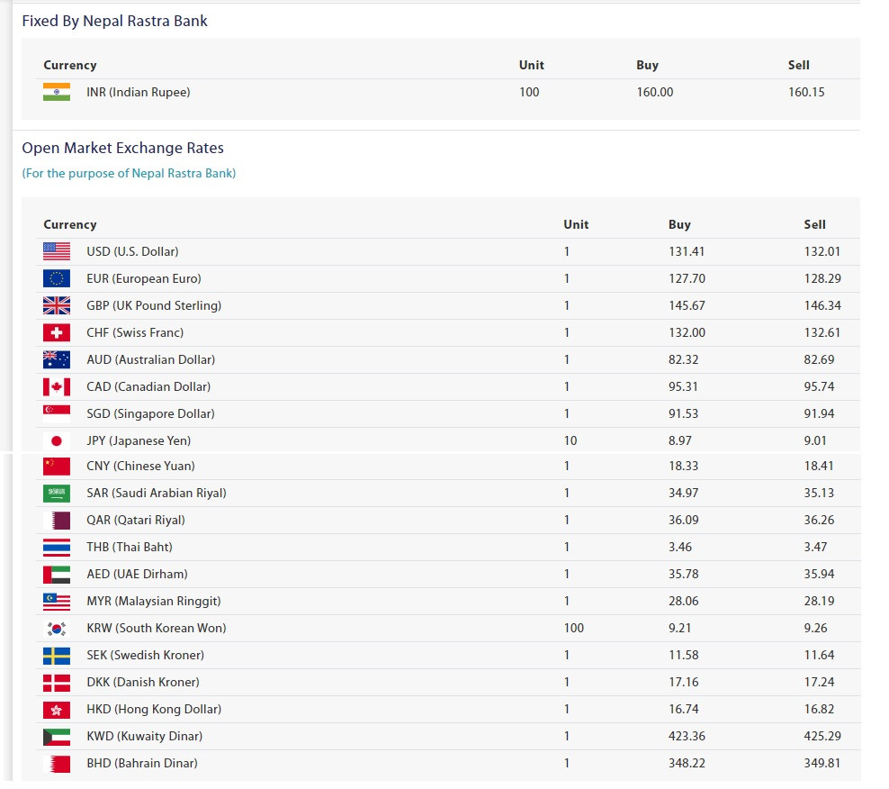The width and height of the screenshot is (889, 789).
Task: Click the Canadian flag icon
Action: pyautogui.click(x=57, y=386)
